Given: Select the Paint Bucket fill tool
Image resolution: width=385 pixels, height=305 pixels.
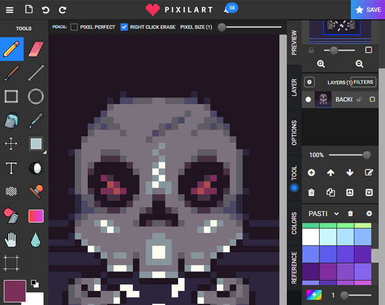Looking at the screenshot, I should pyautogui.click(x=11, y=120).
